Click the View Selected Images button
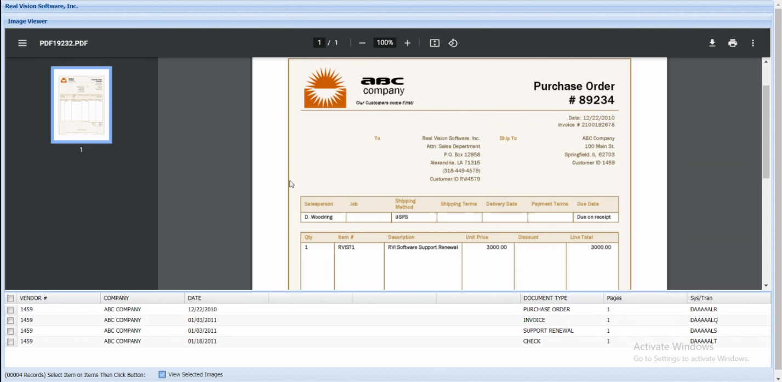 pyautogui.click(x=190, y=375)
